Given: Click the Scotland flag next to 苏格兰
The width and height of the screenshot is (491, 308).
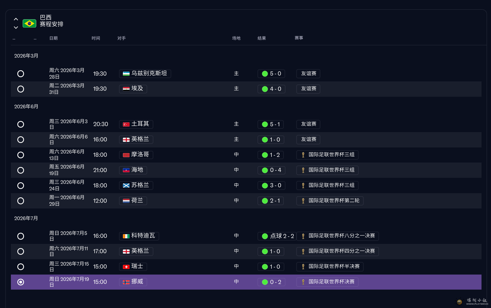Looking at the screenshot, I should (126, 185).
